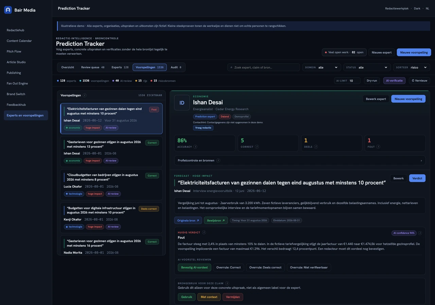Open the NL language selector
This screenshot has width=435, height=305.
coord(428,9)
